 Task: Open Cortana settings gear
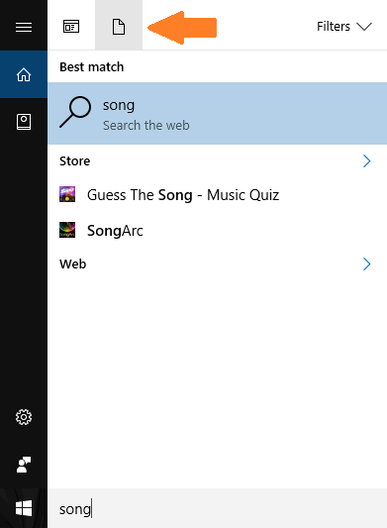pos(24,417)
